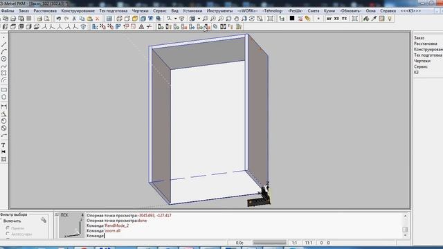Select the XY view plane button
443x249 pixels.
click(329, 19)
